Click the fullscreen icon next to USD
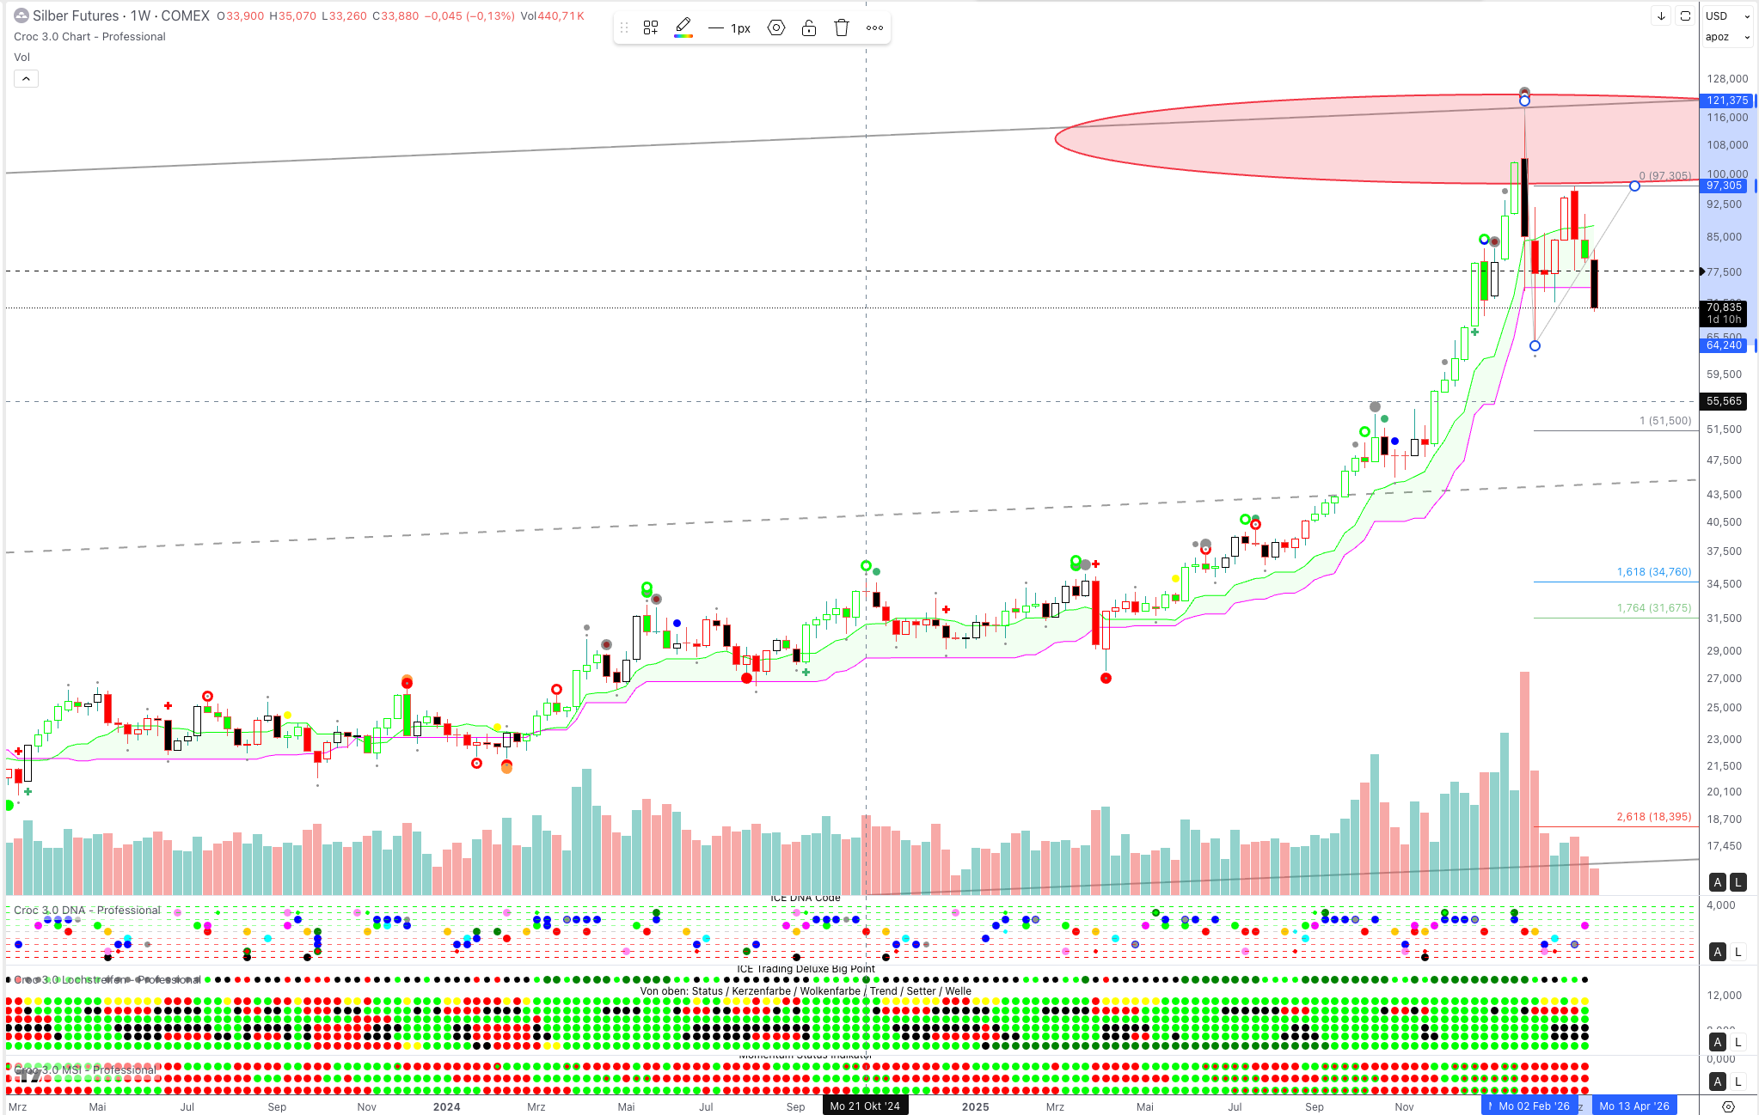 pos(1685,16)
